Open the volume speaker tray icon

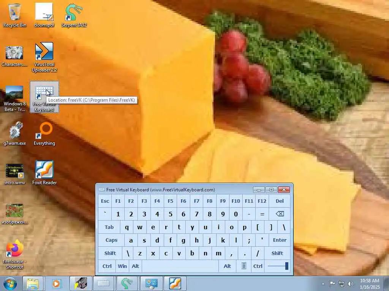coord(351,284)
